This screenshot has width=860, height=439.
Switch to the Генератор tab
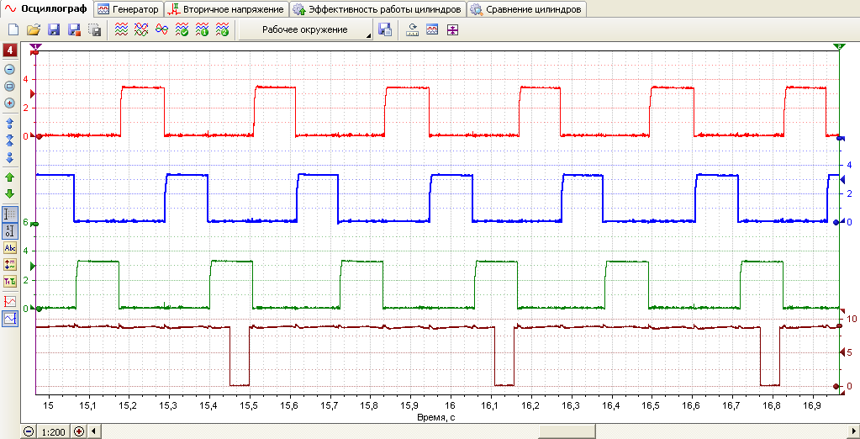128,9
